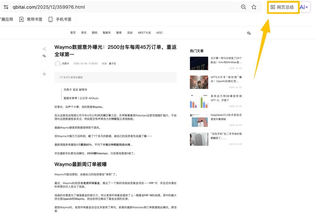Open the building thumbnail for 豆包手机 article

(199, 139)
